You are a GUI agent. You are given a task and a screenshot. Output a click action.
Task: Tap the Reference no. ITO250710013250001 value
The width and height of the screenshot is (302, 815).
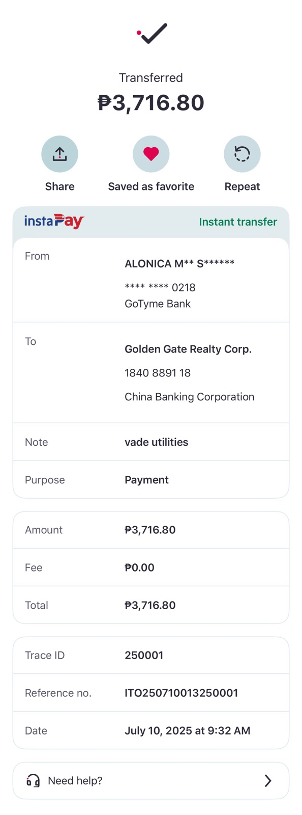point(181,693)
